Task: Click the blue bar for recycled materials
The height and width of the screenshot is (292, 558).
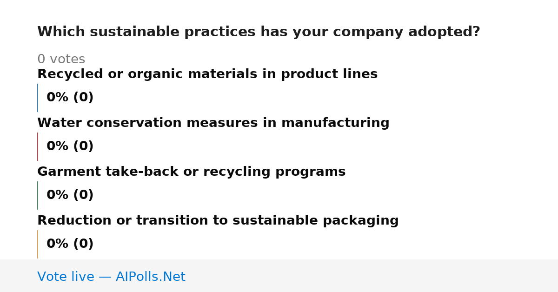Action: tap(37, 98)
